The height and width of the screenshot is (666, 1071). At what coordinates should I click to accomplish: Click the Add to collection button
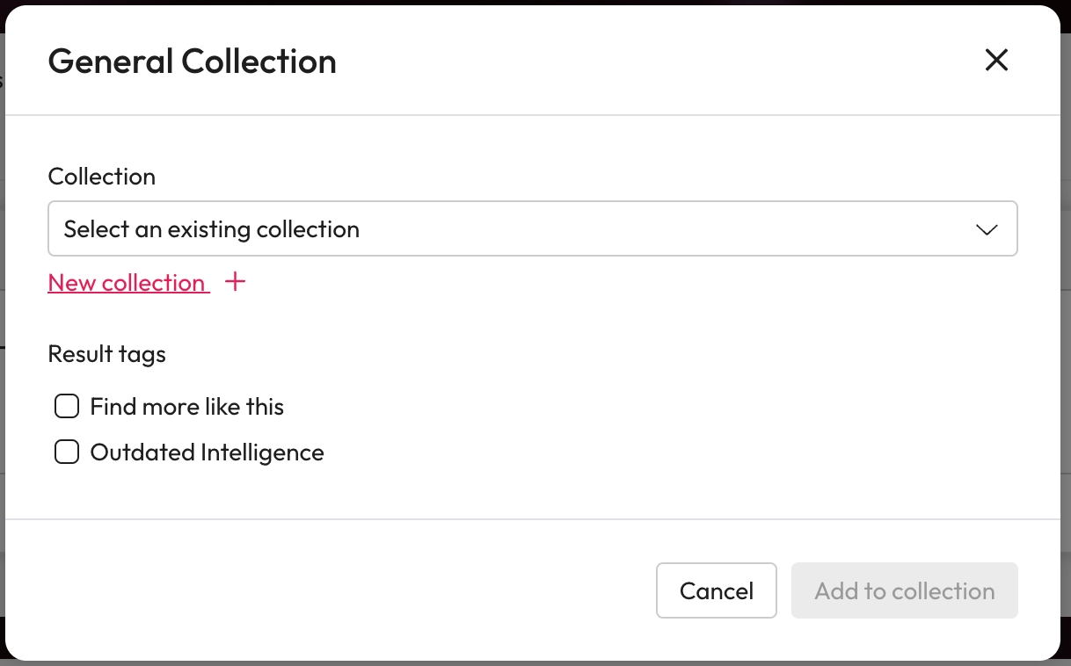[904, 590]
